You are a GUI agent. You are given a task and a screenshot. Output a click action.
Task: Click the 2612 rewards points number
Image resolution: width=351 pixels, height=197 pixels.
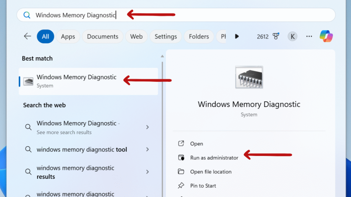263,36
